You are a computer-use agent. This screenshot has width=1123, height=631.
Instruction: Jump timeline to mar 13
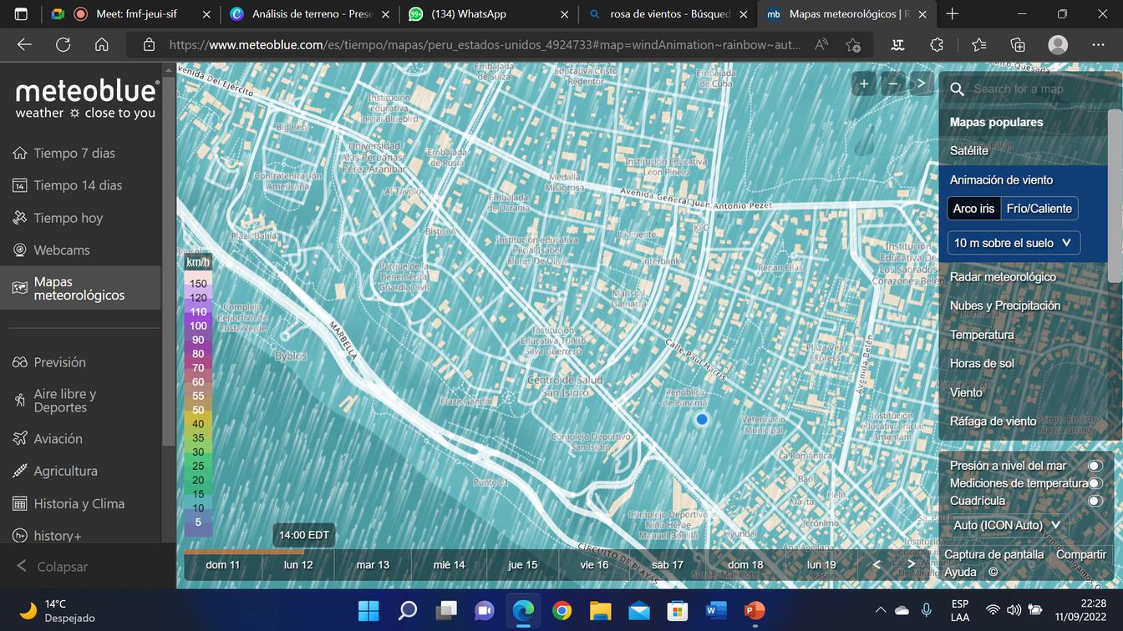coord(373,565)
